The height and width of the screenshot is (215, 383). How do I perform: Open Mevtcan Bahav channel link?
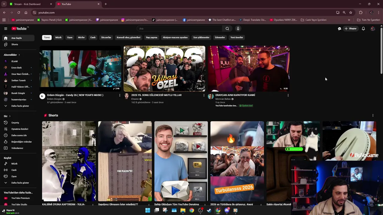click(x=223, y=99)
